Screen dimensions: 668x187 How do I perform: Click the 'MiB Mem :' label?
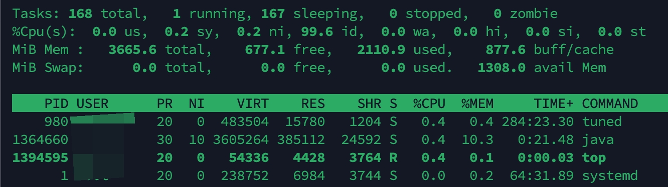tap(48, 49)
